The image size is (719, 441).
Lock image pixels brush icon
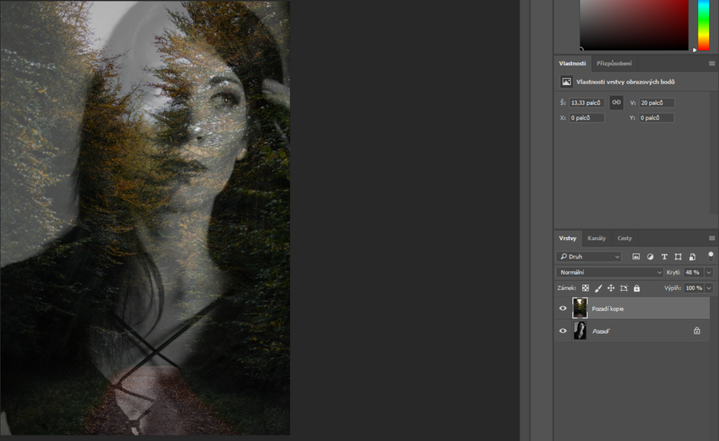(598, 289)
